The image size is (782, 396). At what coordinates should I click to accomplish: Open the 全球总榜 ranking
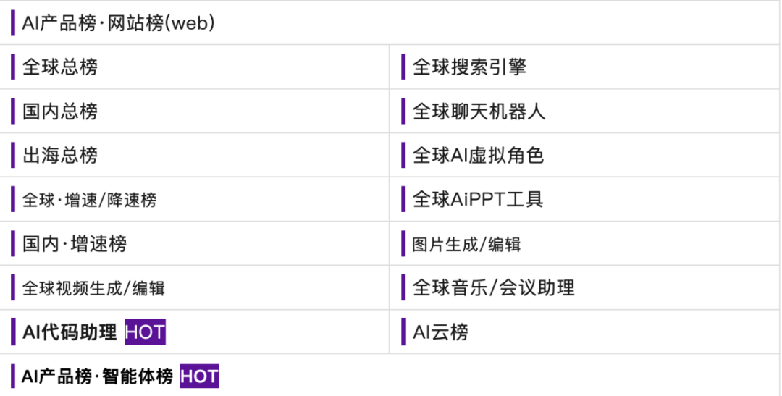[x=60, y=67]
